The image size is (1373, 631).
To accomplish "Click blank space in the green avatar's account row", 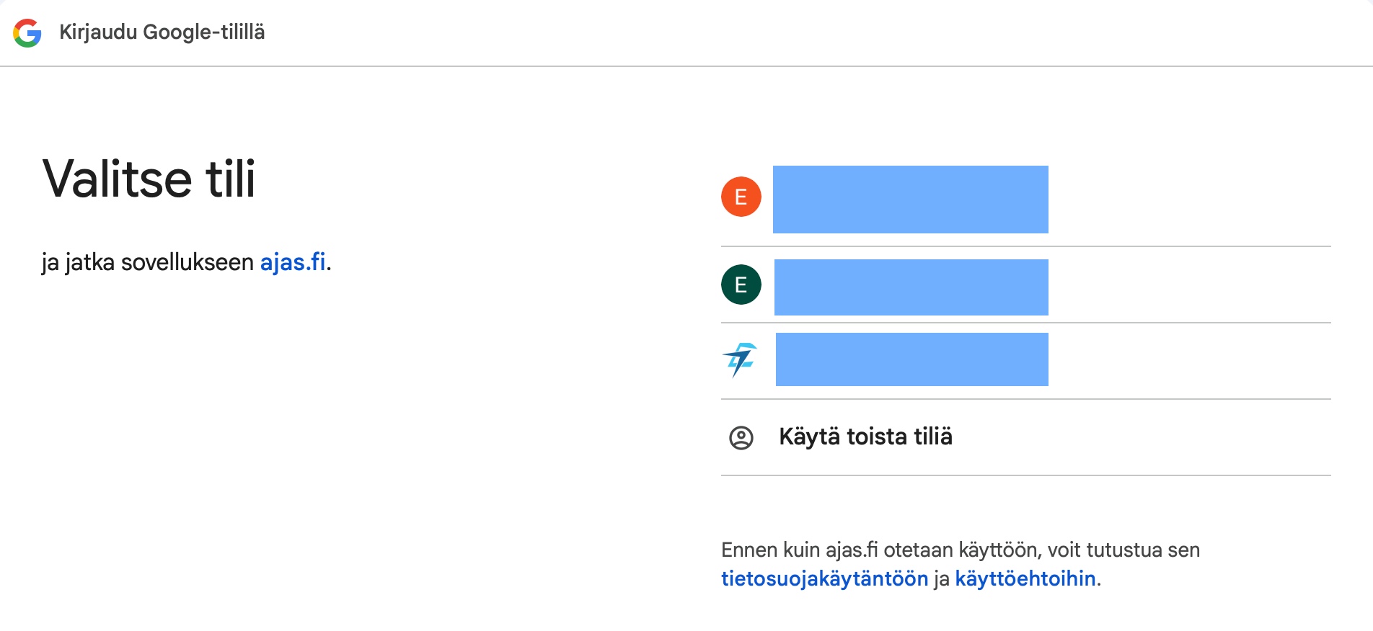I will 1190,286.
